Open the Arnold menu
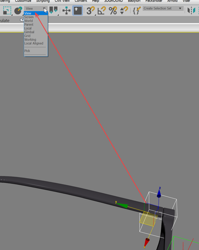This screenshot has width=199, height=250. click(172, 1)
